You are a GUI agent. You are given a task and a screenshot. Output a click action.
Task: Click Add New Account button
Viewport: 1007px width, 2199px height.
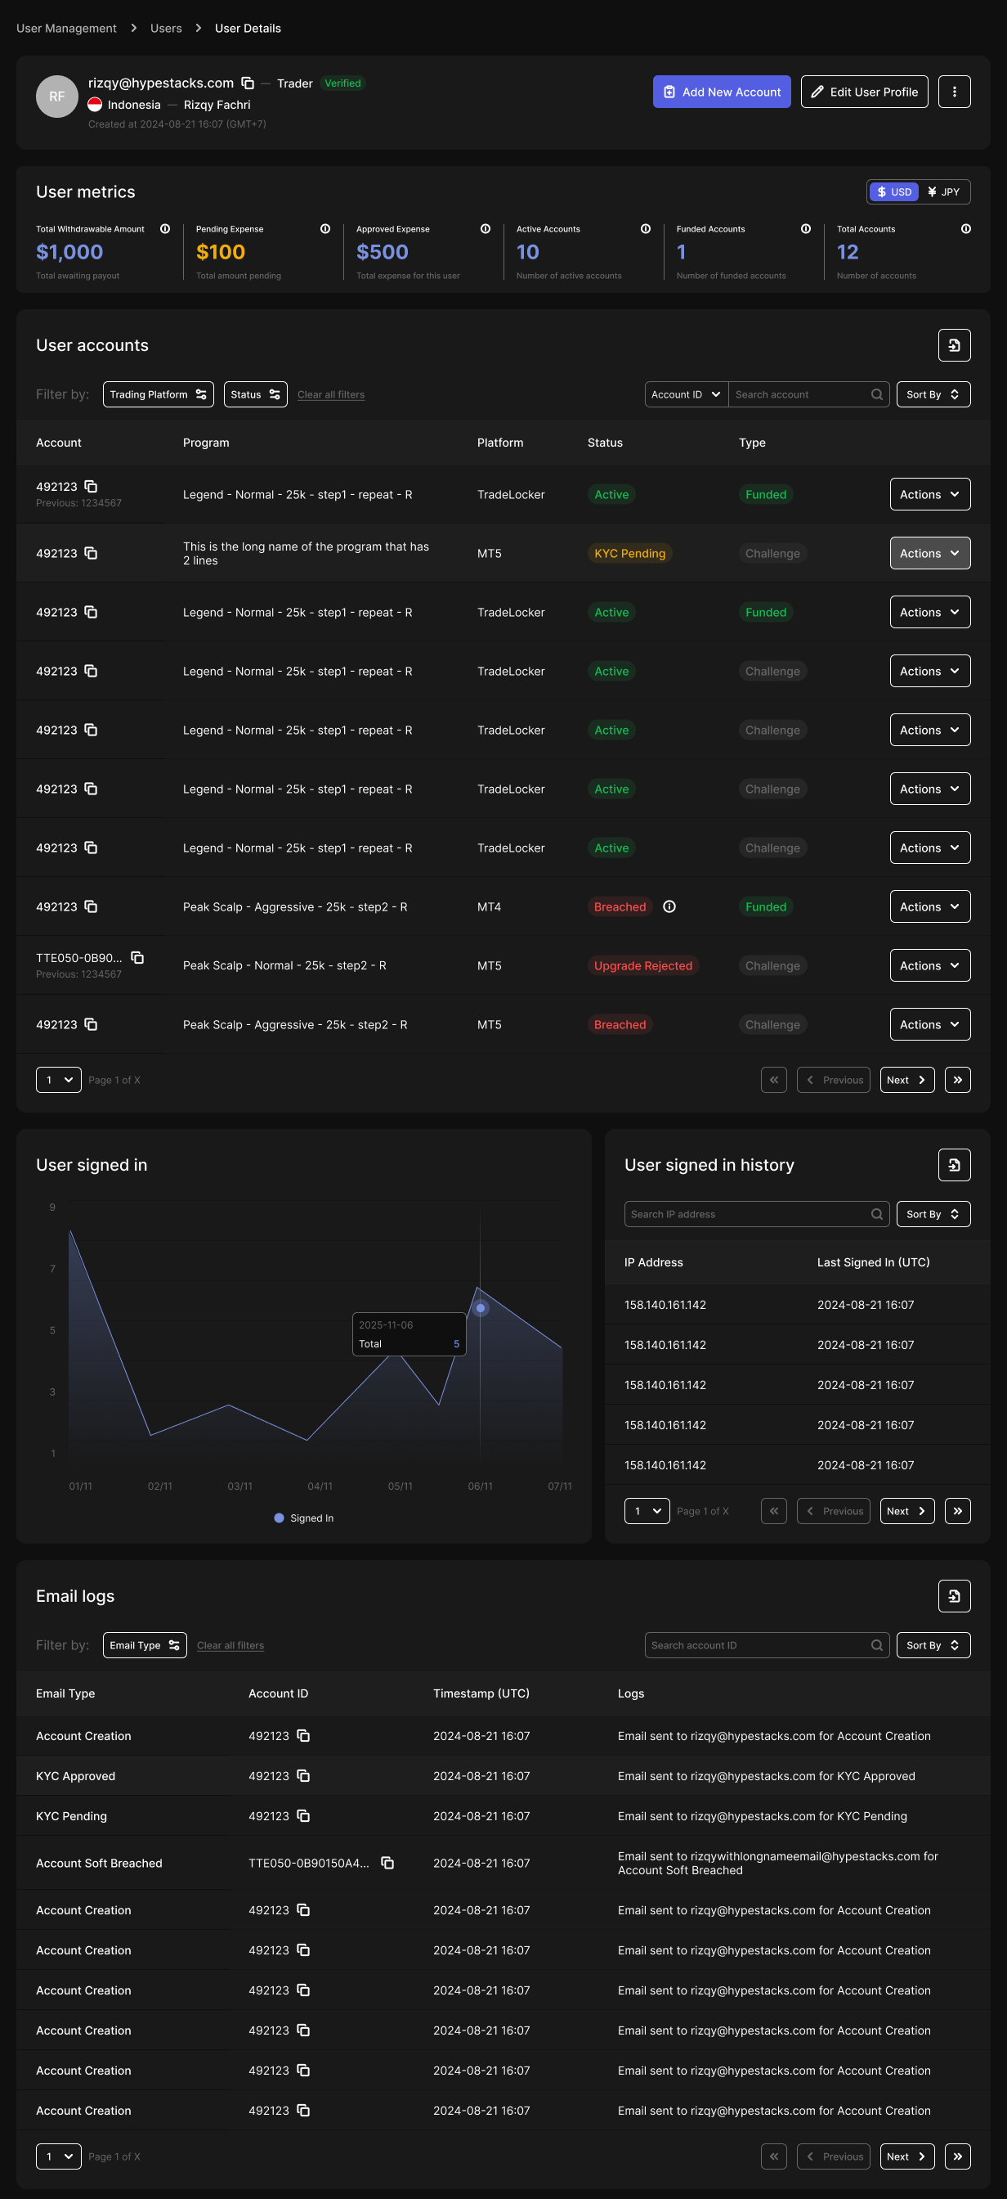click(x=722, y=92)
